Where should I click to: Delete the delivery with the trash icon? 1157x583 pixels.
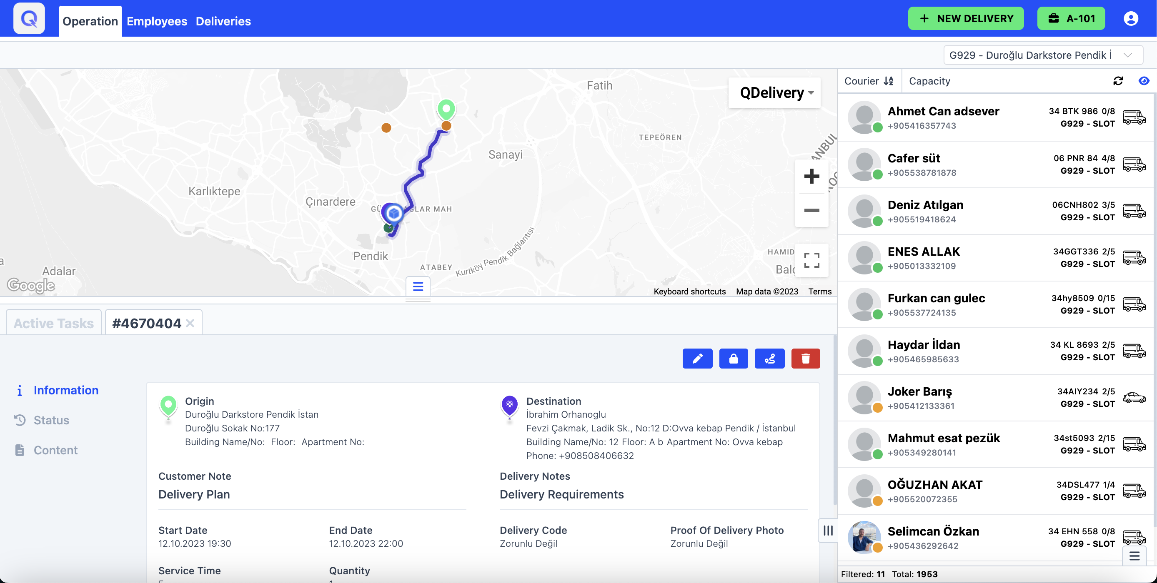805,358
